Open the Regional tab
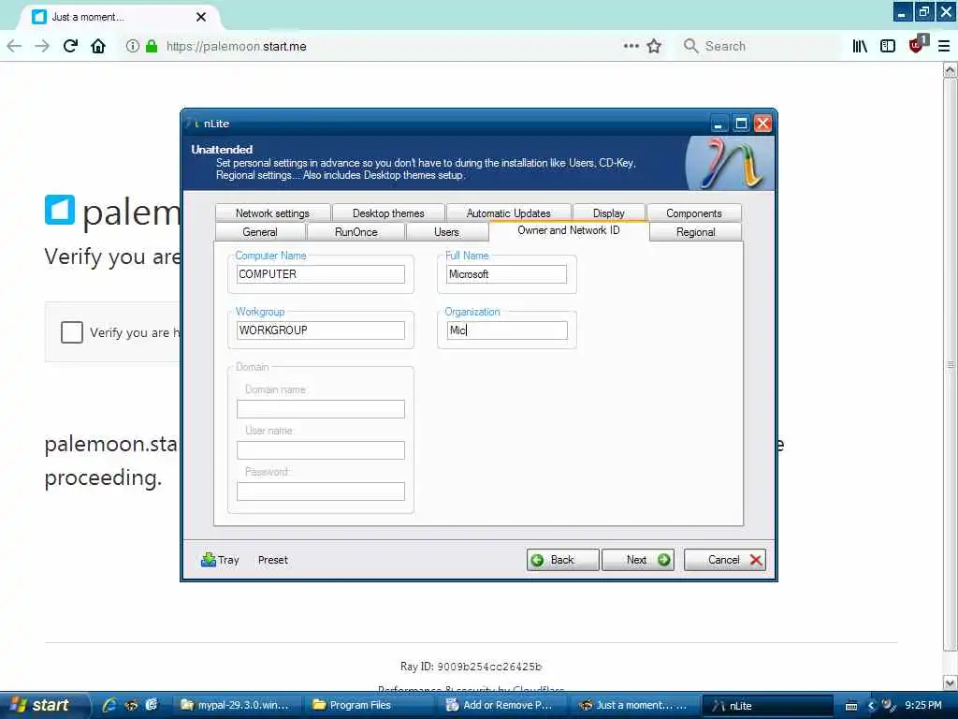958x719 pixels. [696, 232]
